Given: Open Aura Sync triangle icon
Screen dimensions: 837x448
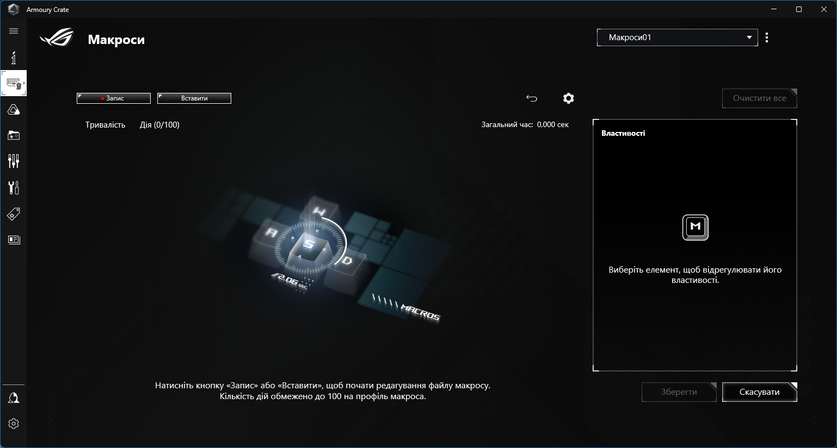Looking at the screenshot, I should (14, 110).
